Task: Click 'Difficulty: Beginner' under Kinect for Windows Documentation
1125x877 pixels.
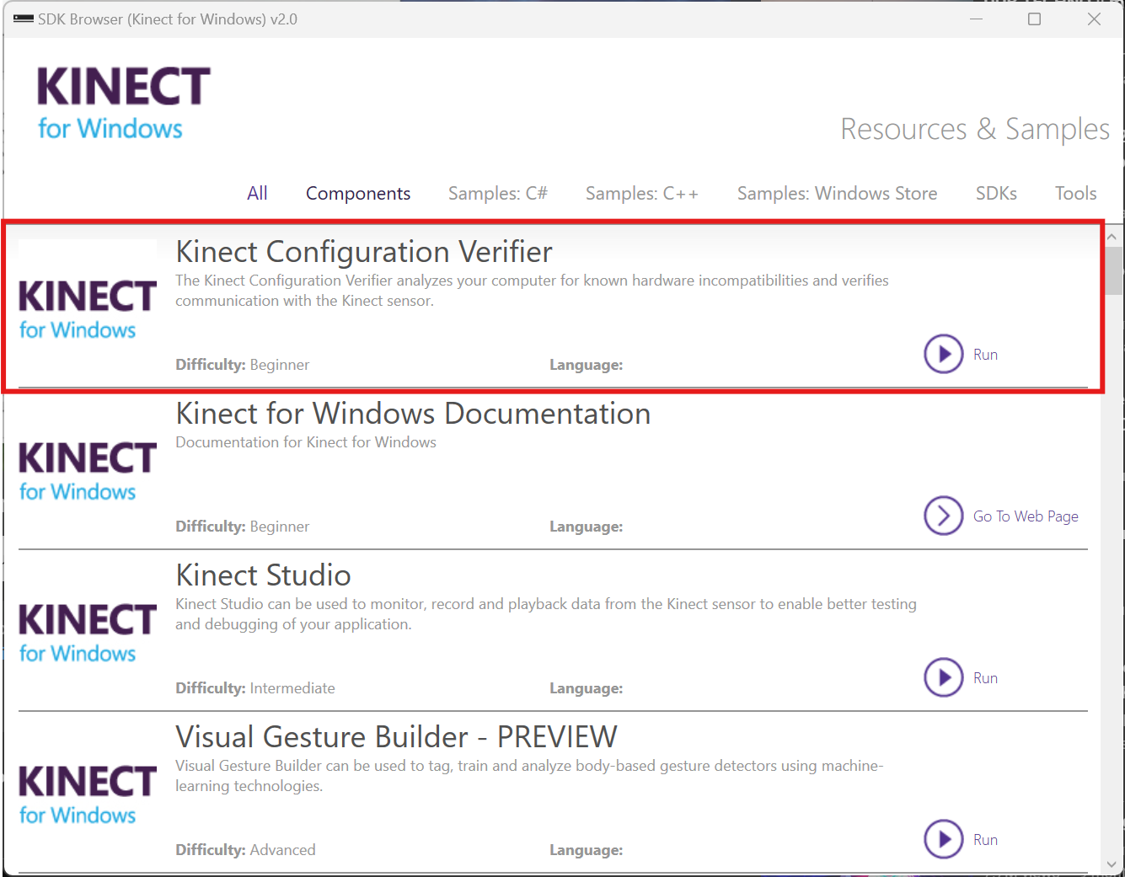Action: click(x=243, y=527)
